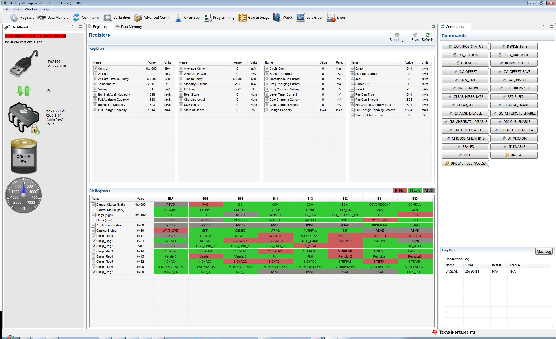Click the Bit High legend swatch
Viewport: 556px width, 339px height.
point(400,191)
